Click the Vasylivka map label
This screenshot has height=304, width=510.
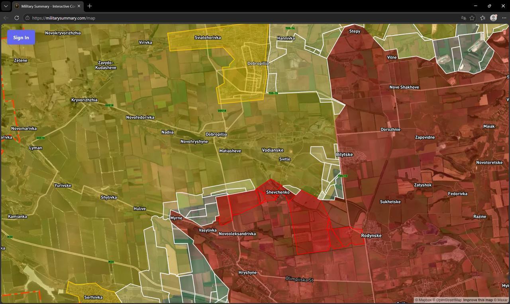pos(208,230)
